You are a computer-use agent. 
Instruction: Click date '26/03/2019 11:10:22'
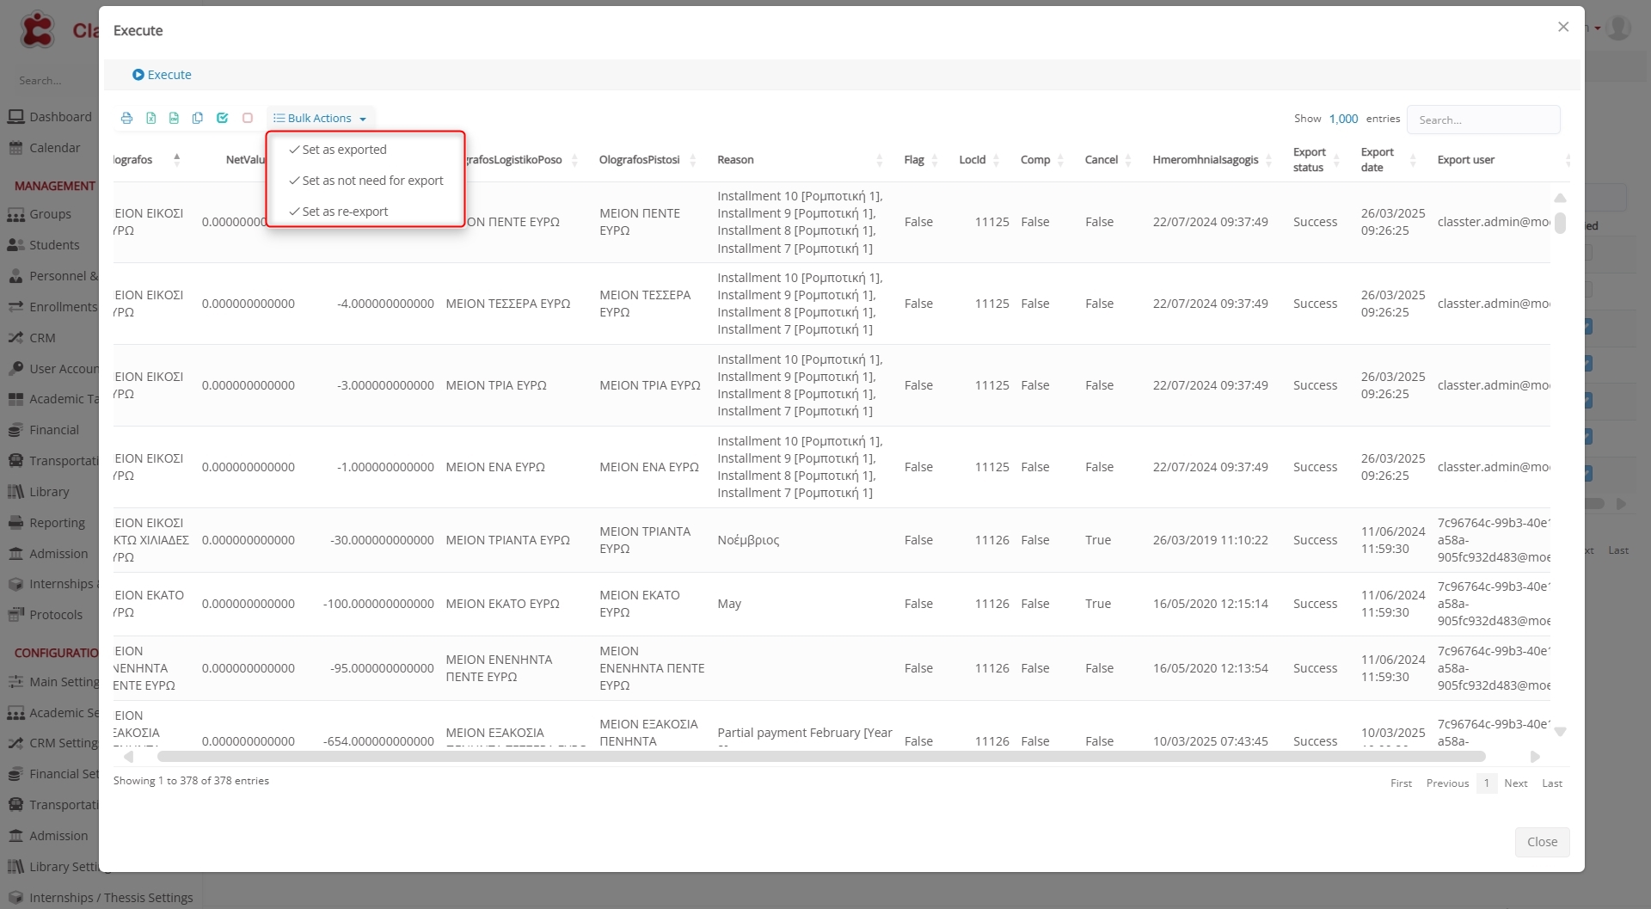pyautogui.click(x=1210, y=540)
